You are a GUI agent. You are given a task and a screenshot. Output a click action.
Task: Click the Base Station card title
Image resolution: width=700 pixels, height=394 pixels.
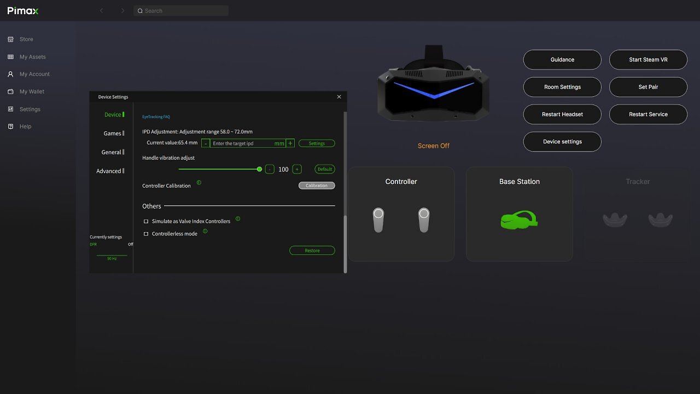tap(519, 182)
